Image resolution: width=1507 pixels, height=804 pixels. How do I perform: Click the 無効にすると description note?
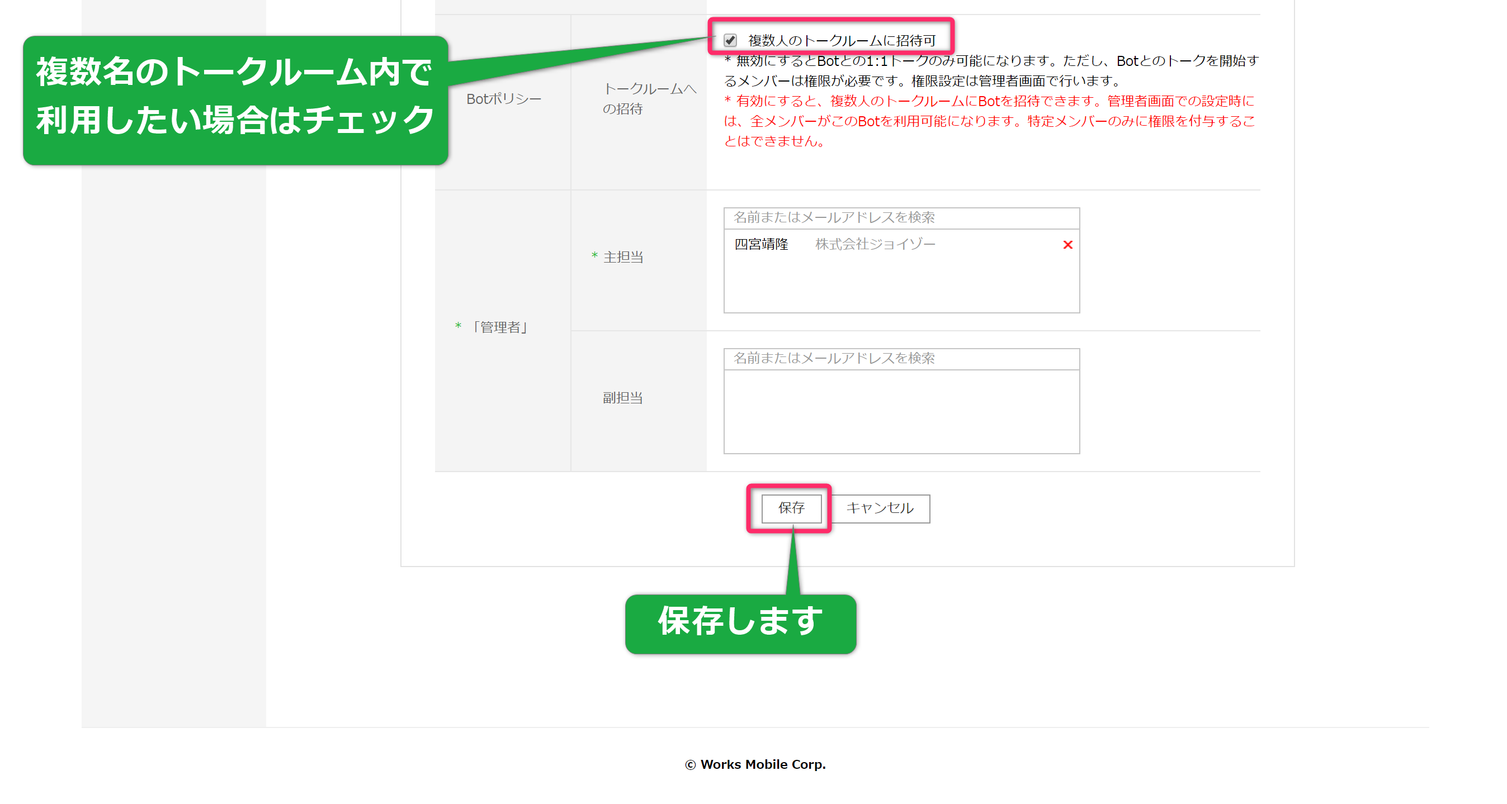pyautogui.click(x=991, y=71)
